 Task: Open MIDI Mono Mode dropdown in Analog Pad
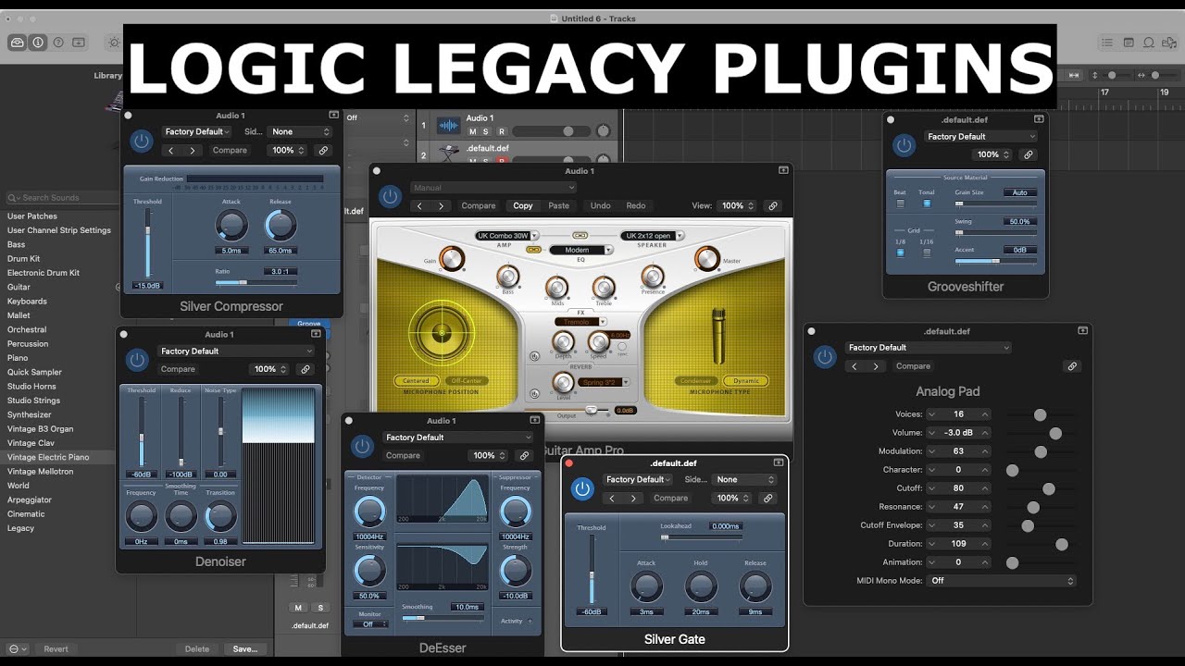pyautogui.click(x=1003, y=581)
